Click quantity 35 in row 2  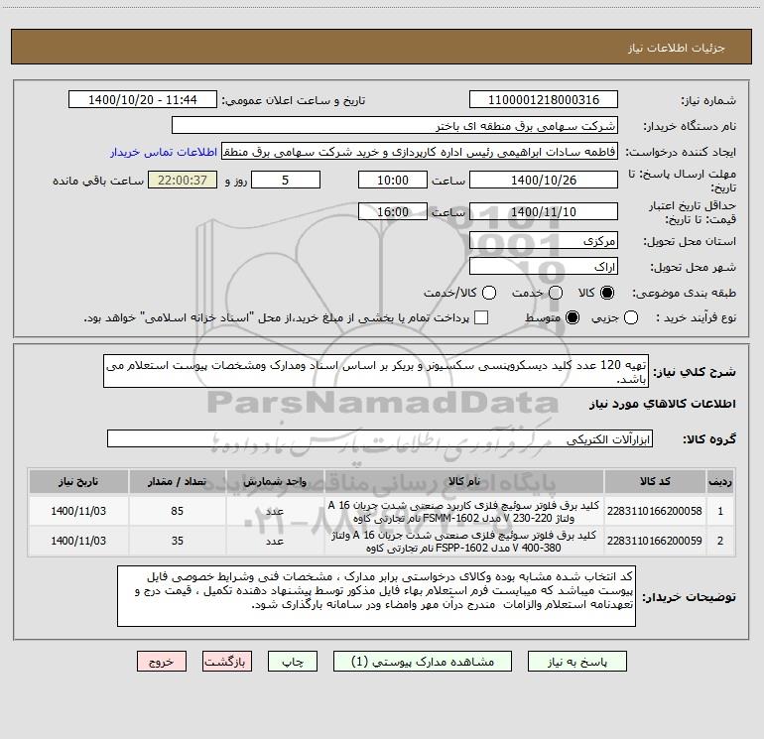[x=178, y=541]
